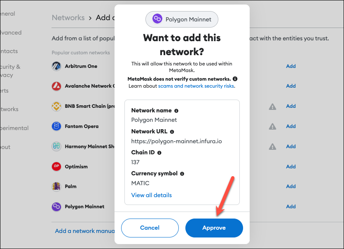344x249 pixels.
Task: Click the Currency symbol info icon
Action: point(182,174)
